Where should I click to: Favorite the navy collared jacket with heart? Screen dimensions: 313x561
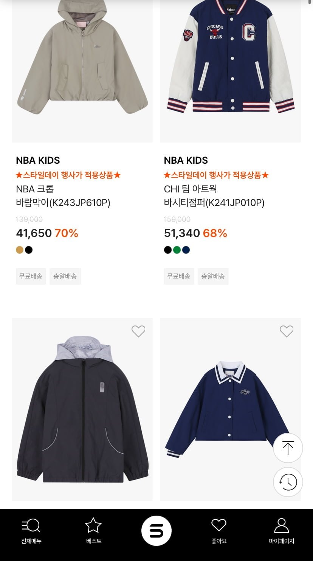[x=287, y=332]
